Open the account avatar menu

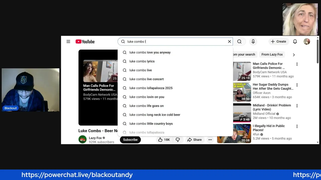coord(307,41)
